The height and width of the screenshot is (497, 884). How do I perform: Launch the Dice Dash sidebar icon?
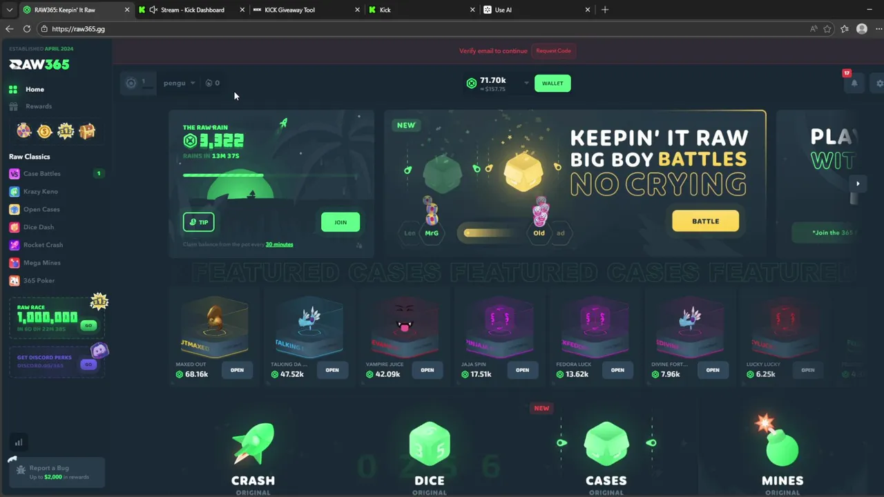(x=14, y=227)
